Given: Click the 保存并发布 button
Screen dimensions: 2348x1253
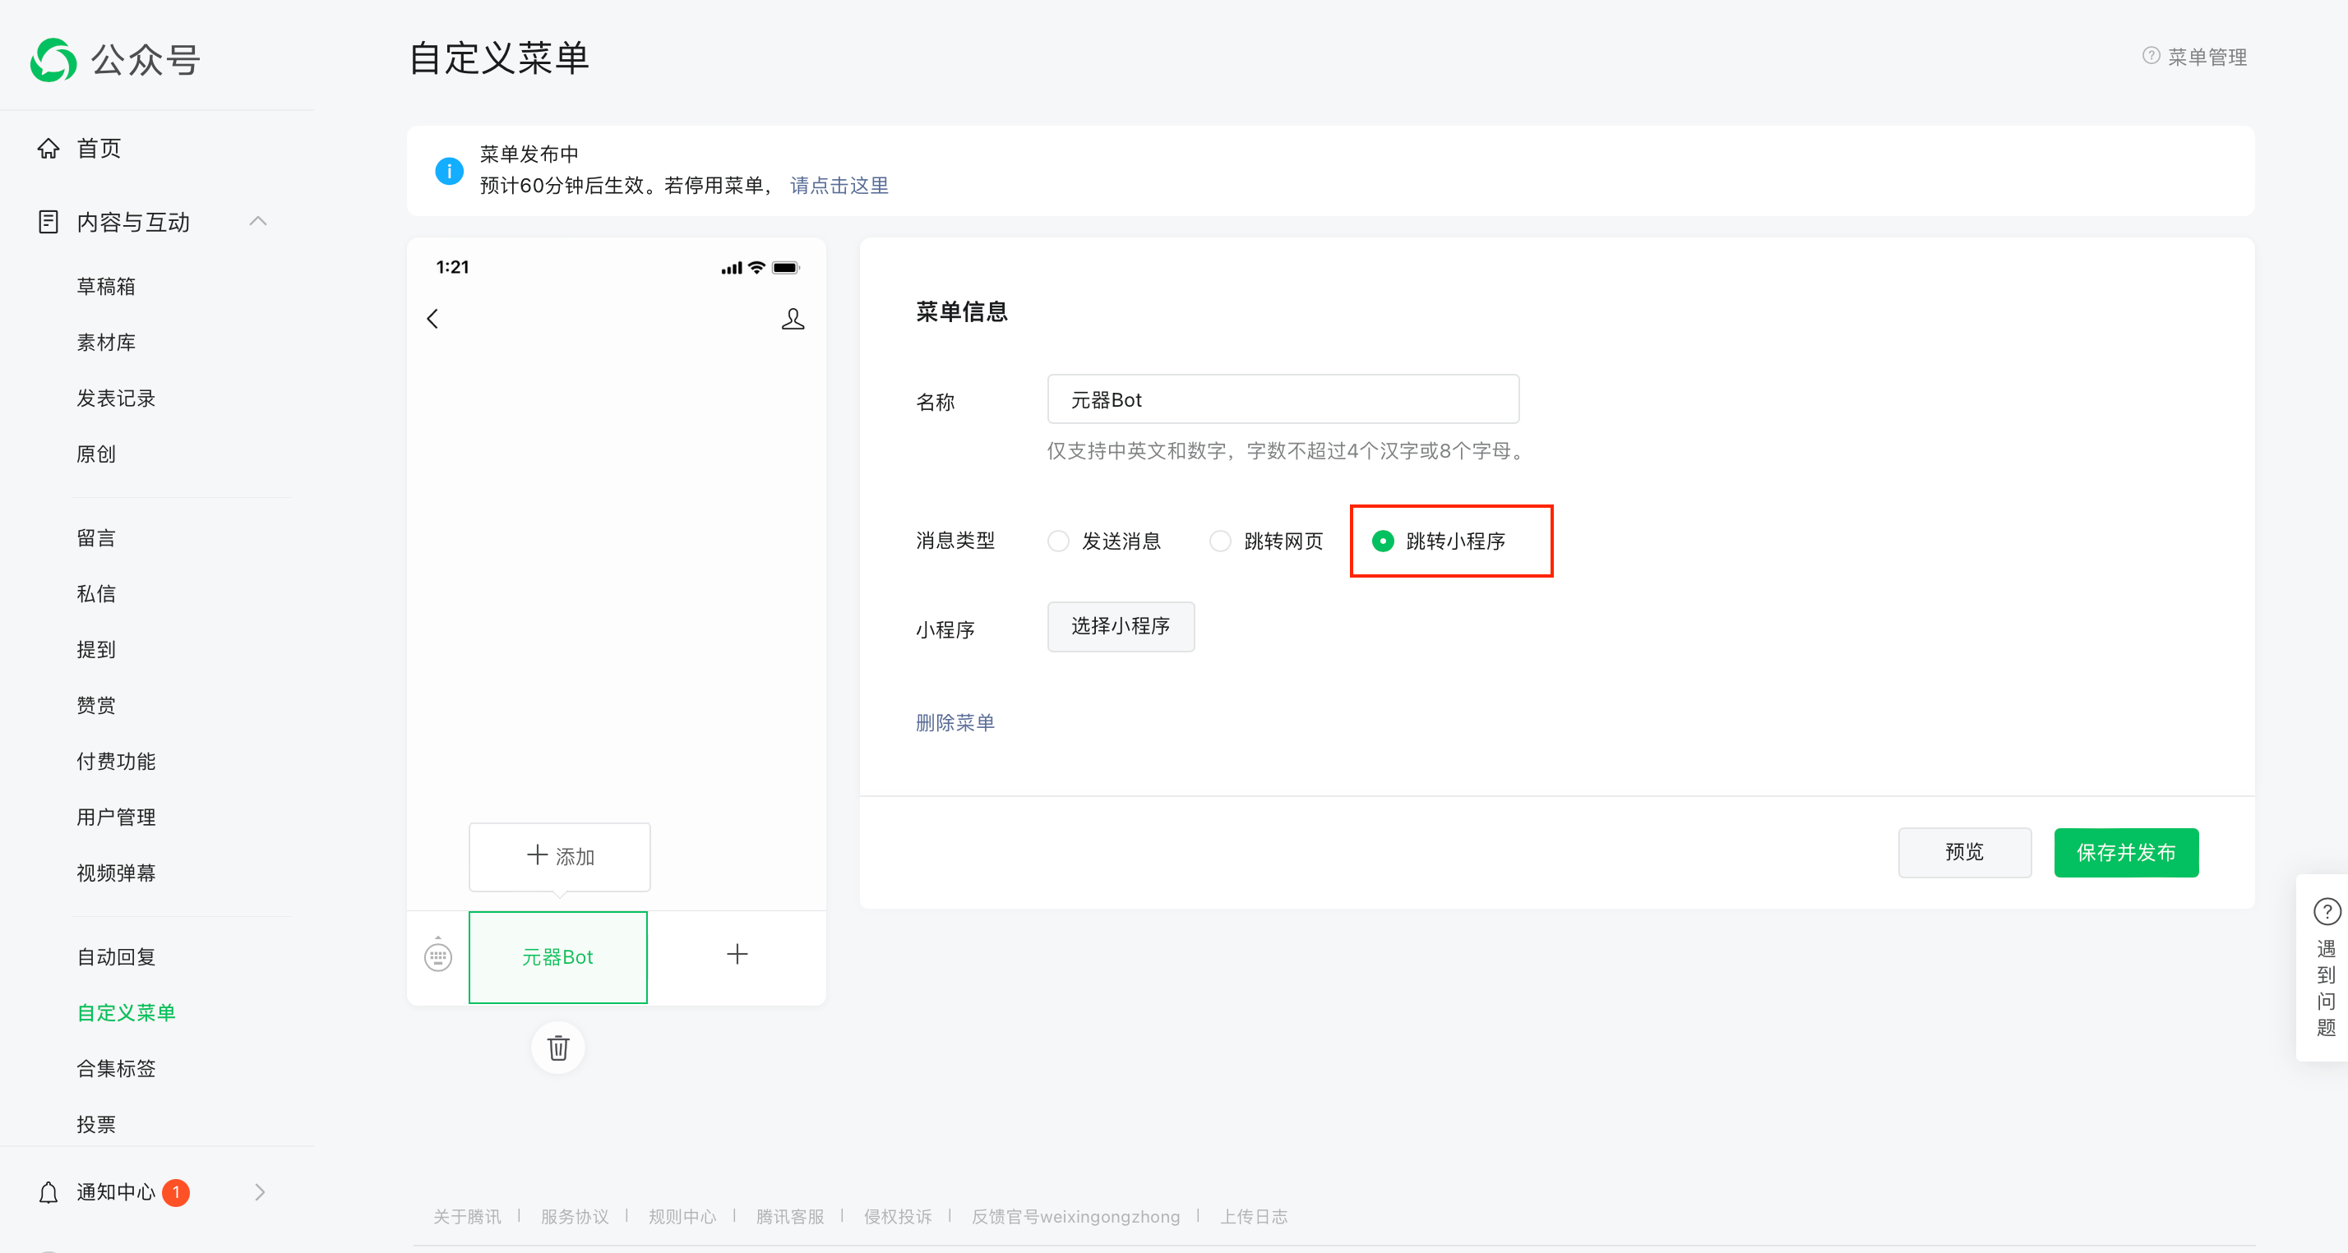Looking at the screenshot, I should (x=2127, y=853).
